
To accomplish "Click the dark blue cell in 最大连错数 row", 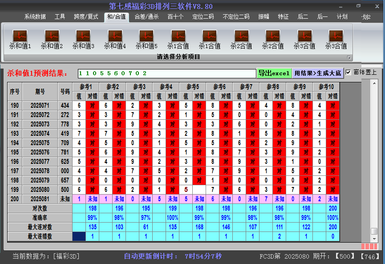I will click(x=79, y=236).
